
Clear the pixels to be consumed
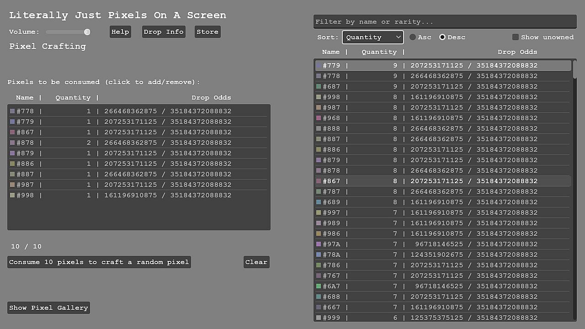[256, 262]
